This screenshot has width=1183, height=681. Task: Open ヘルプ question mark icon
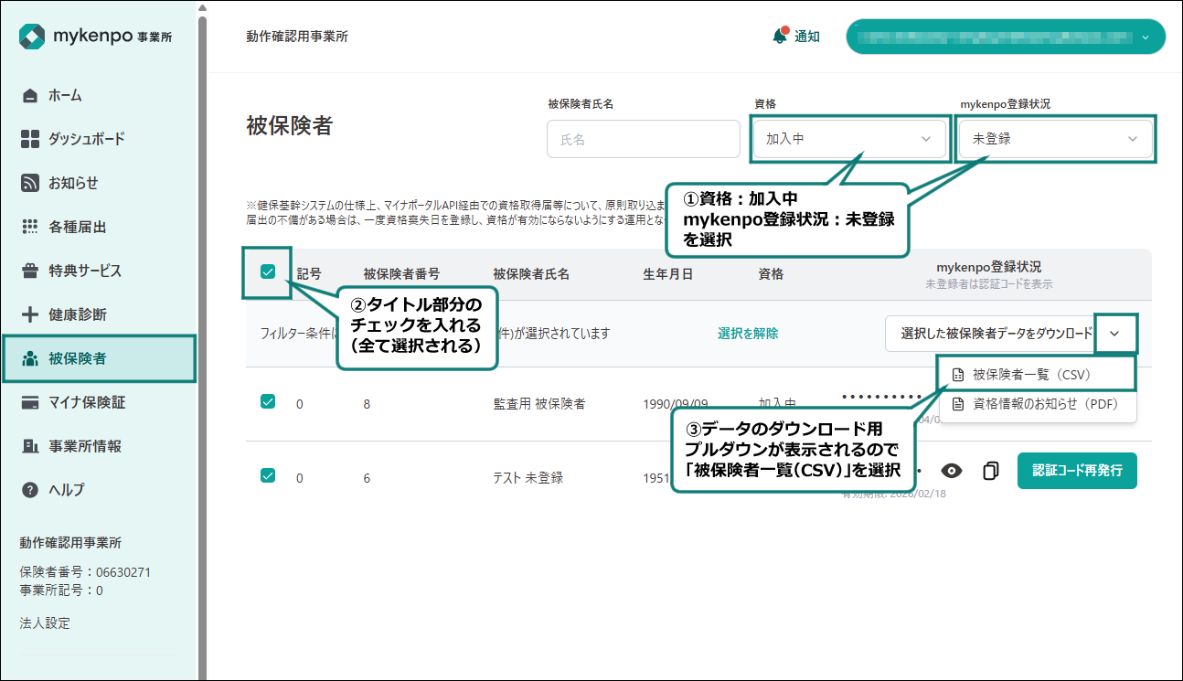coord(30,490)
